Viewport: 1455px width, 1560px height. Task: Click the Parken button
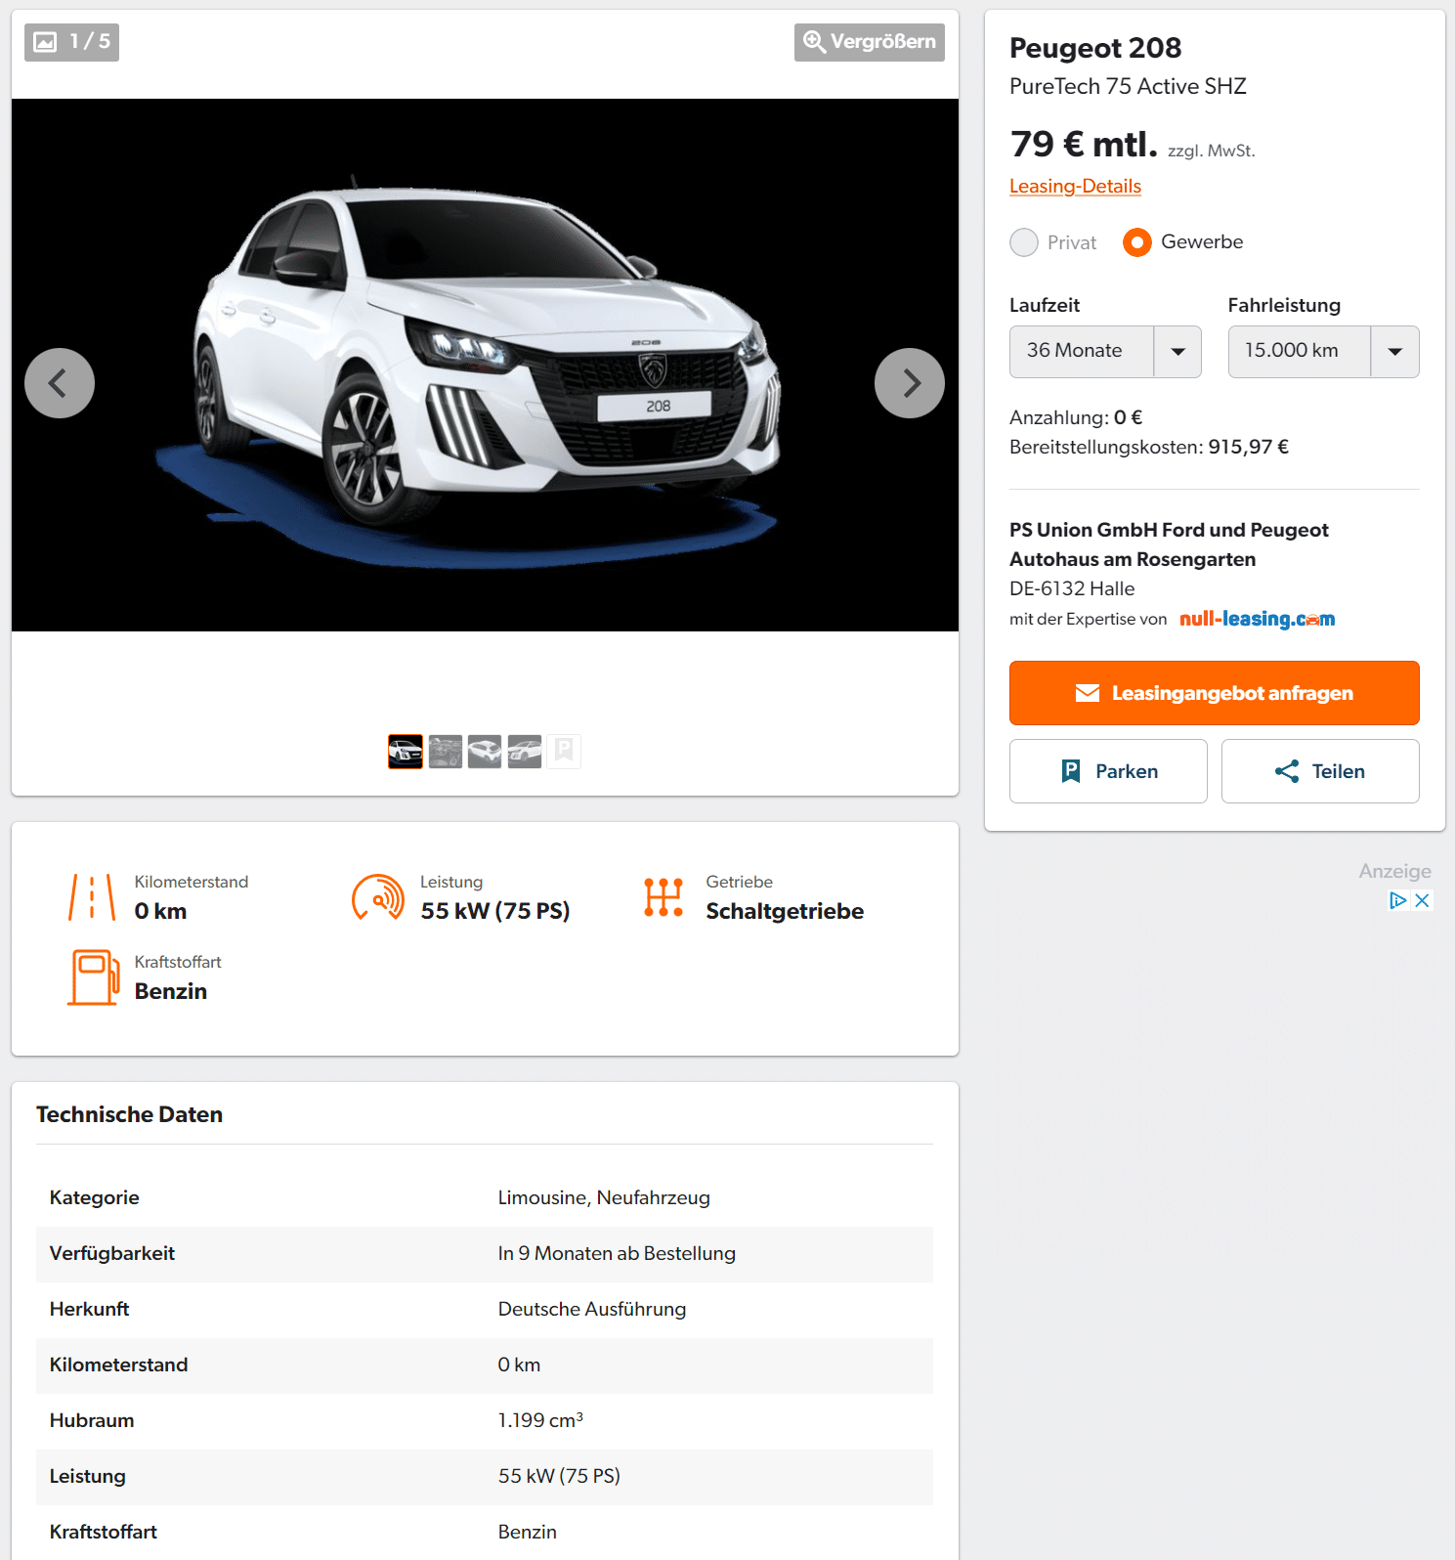(1108, 771)
